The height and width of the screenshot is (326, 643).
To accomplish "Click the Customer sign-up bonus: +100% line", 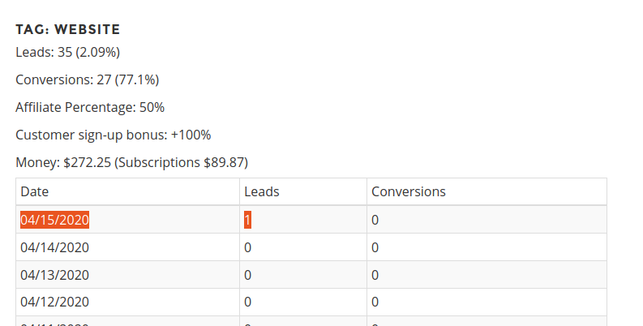I will pos(113,135).
